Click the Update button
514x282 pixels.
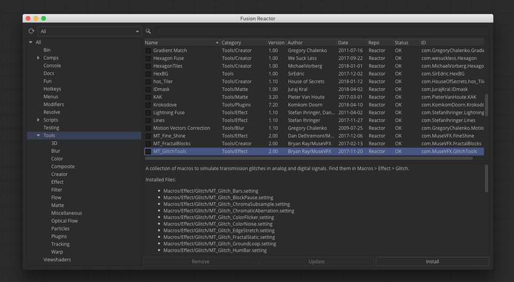point(316,261)
